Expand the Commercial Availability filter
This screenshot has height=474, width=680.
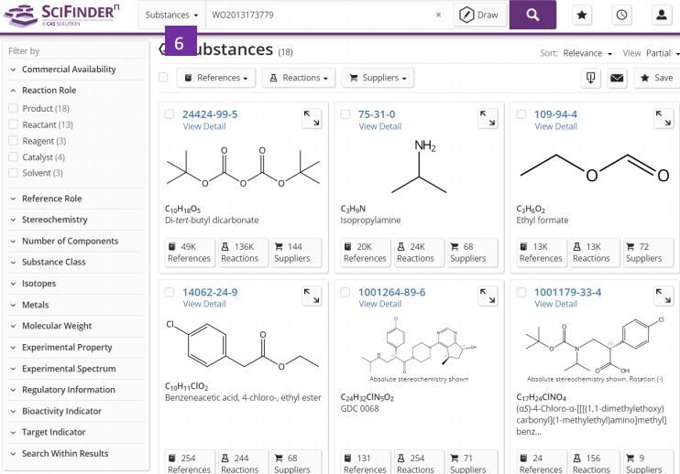click(69, 70)
